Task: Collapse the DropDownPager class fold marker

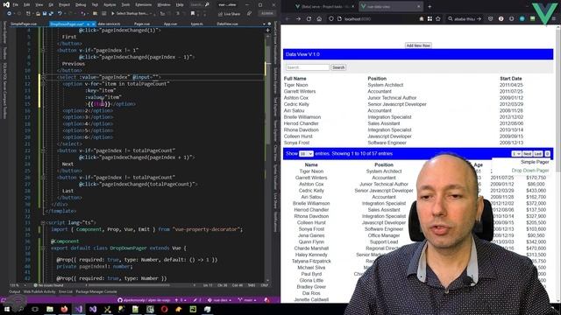Action: (x=43, y=248)
